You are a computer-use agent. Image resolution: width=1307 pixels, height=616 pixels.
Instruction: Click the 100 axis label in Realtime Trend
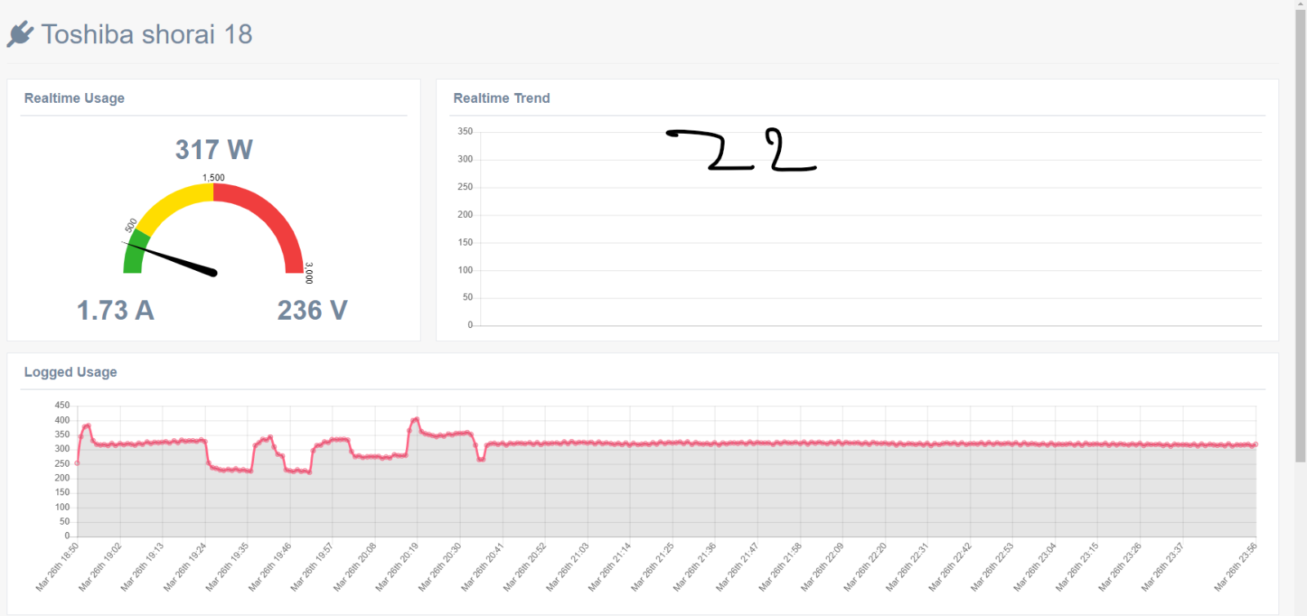465,270
